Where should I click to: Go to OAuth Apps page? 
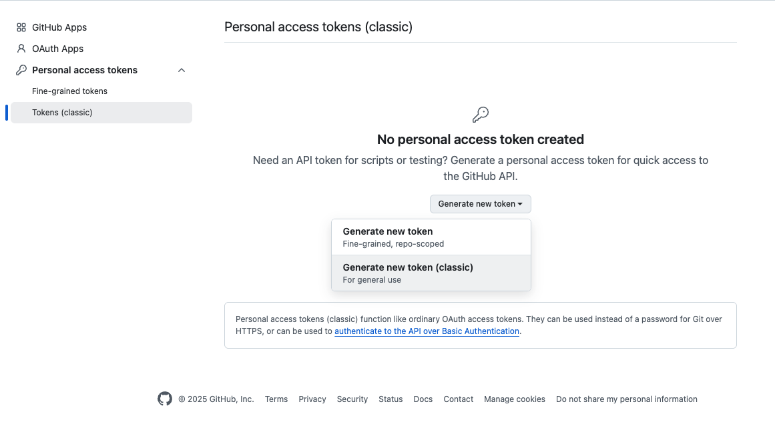click(57, 49)
